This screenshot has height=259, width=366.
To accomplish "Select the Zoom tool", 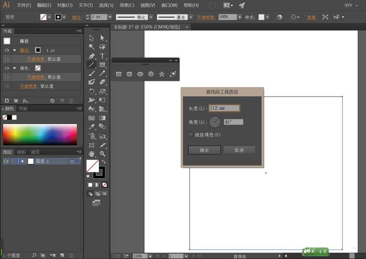I will [x=102, y=154].
